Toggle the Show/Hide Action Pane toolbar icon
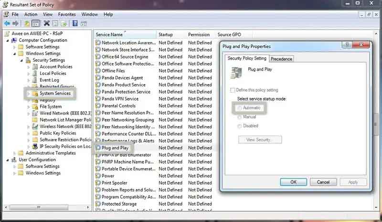Screen dimensions: 382x222 click(84, 23)
